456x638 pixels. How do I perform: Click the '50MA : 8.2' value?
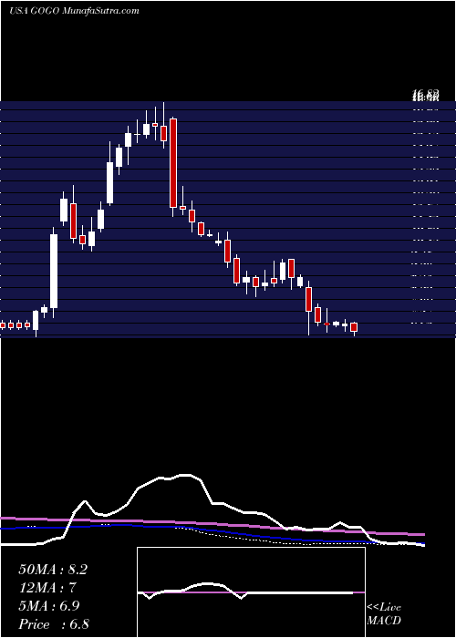tap(53, 570)
